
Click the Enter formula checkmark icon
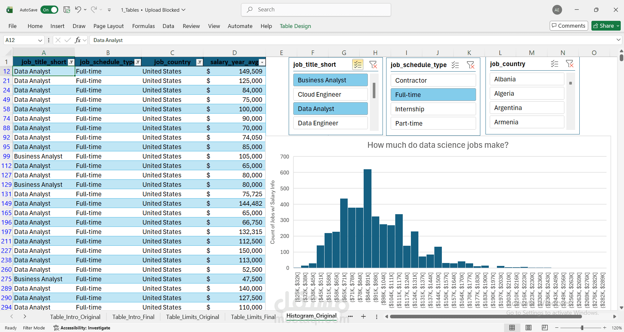[x=68, y=40]
